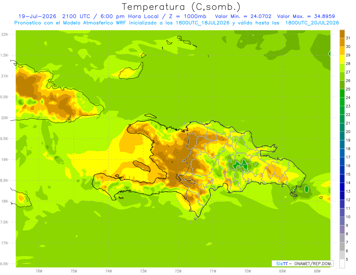
Task: Click 'Valor Max. = 34.8959' value
Action: click(x=307, y=16)
